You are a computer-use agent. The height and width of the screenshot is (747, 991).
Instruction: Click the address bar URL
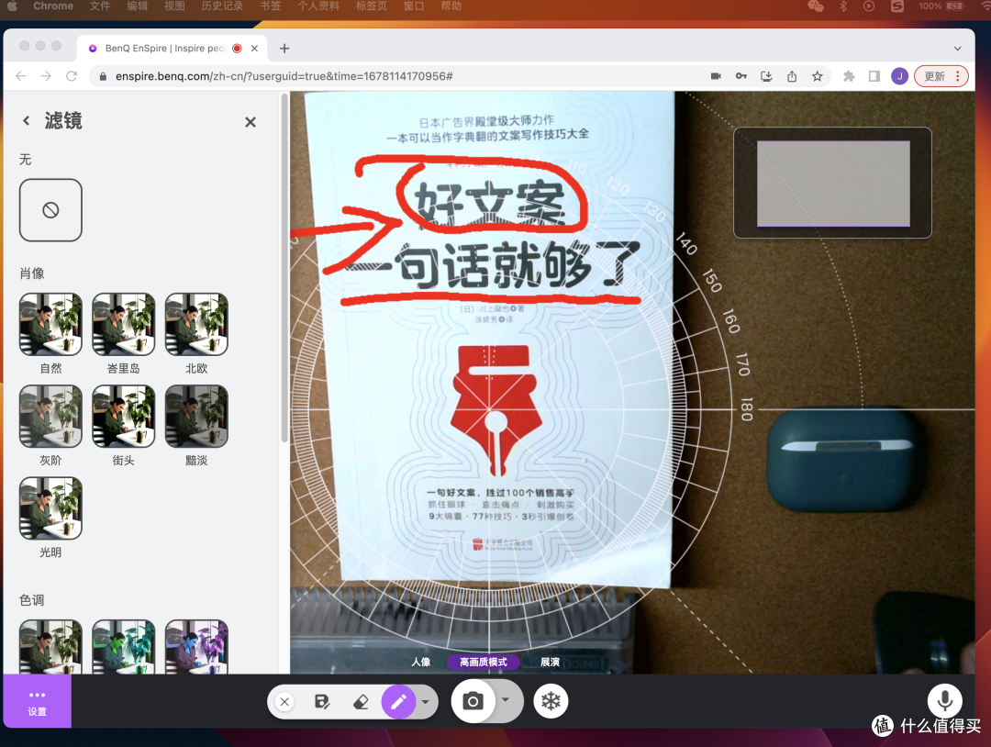pos(284,76)
